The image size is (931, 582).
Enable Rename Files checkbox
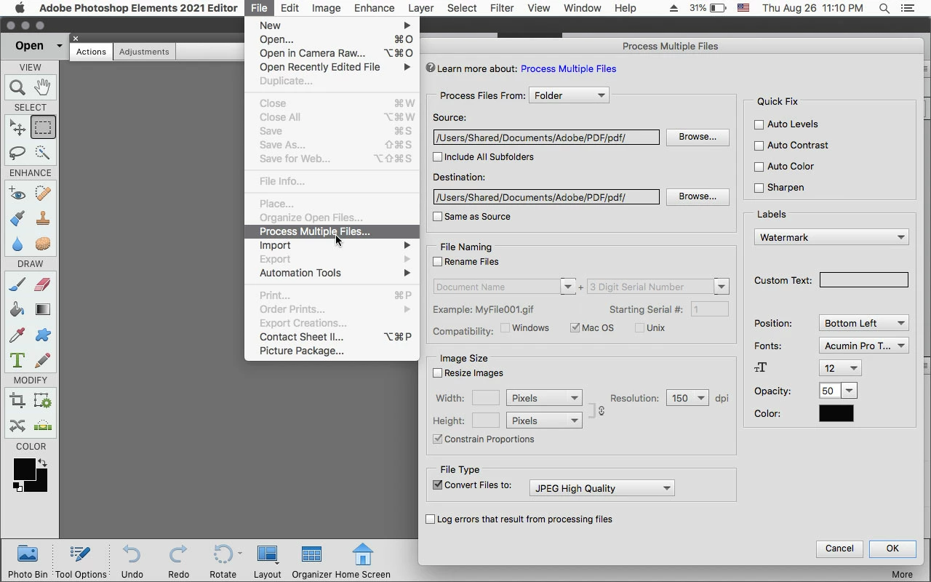438,261
